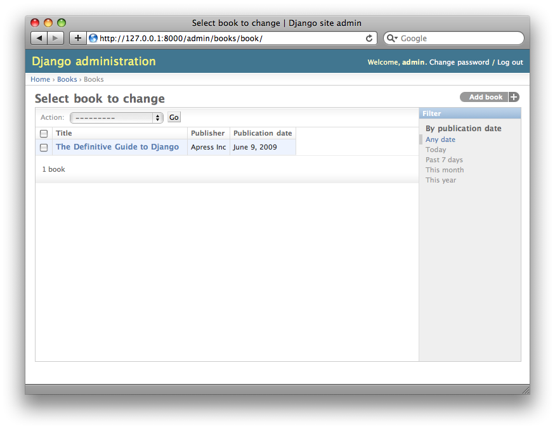Open The Definitive Guide to Django link

(x=117, y=147)
